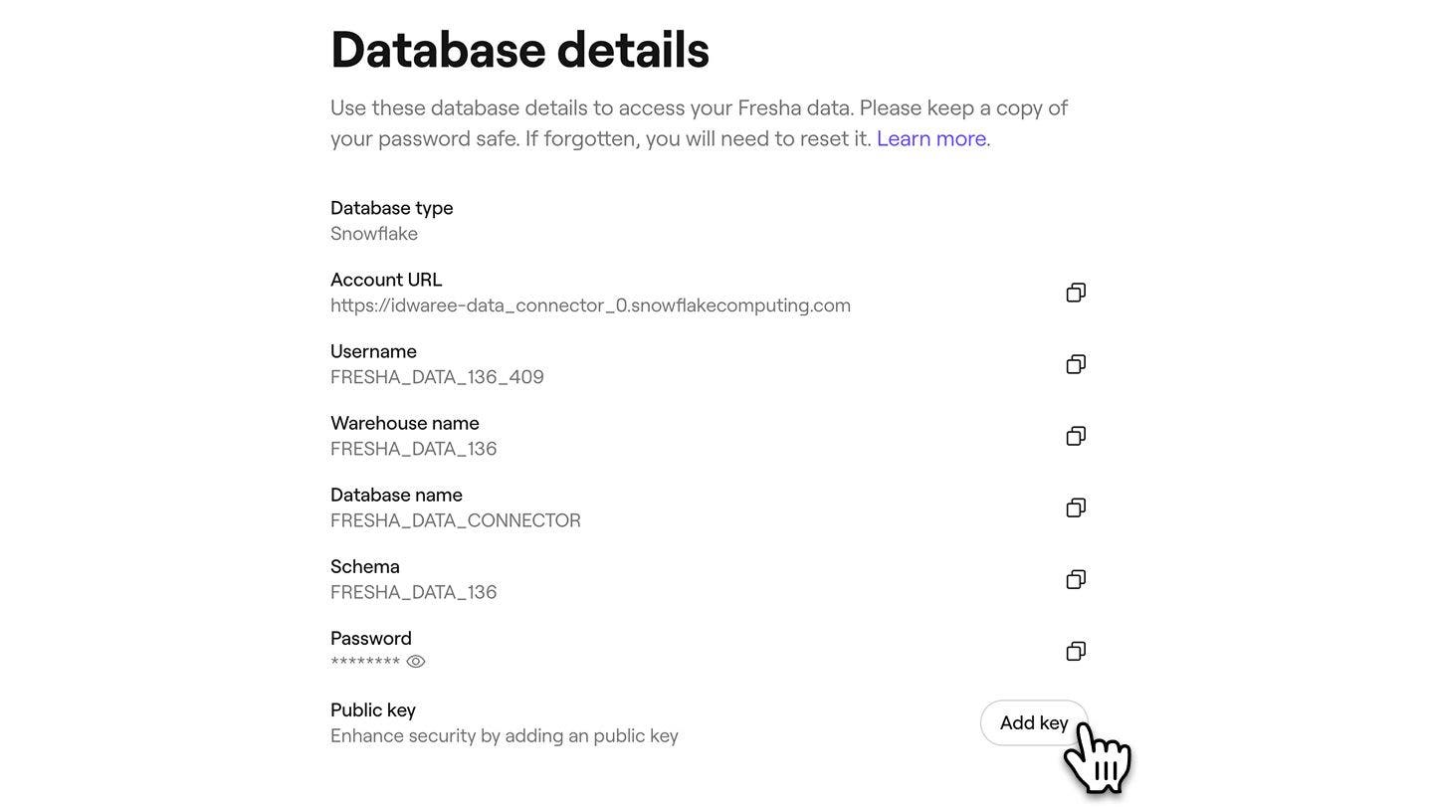Copy the Warehouse name value
The image size is (1433, 808).
[1076, 436]
